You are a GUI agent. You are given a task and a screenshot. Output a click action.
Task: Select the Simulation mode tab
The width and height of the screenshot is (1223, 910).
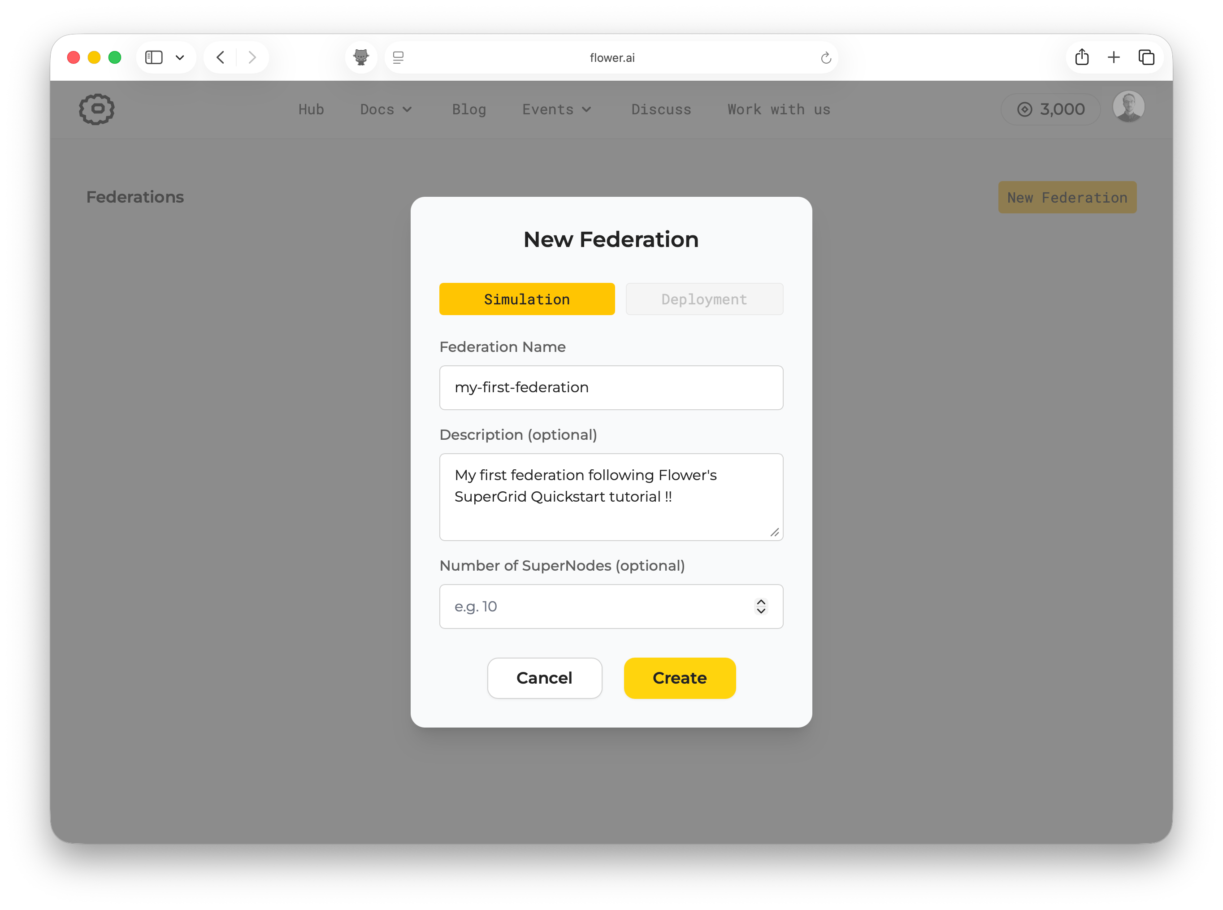[x=527, y=299]
